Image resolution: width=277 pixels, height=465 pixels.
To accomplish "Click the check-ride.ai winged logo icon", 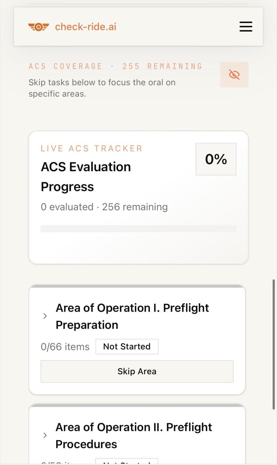I will coord(39,27).
